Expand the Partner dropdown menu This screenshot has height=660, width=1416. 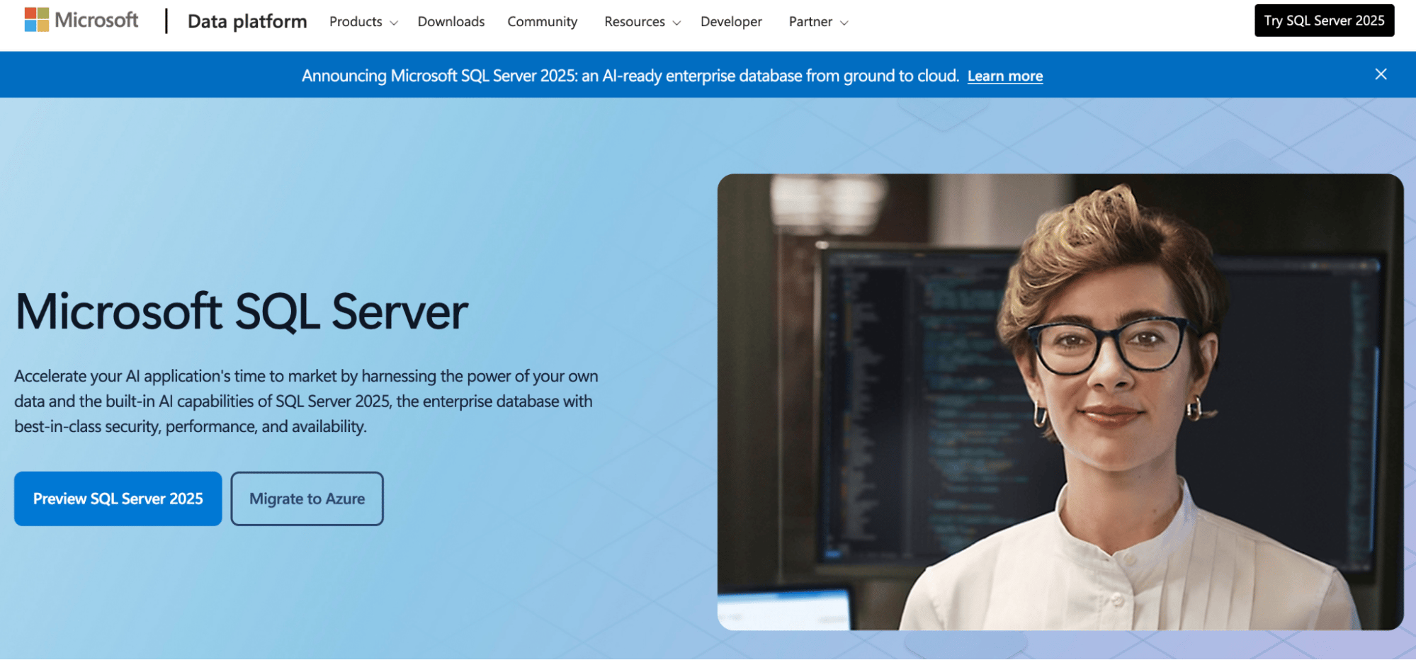pyautogui.click(x=818, y=22)
